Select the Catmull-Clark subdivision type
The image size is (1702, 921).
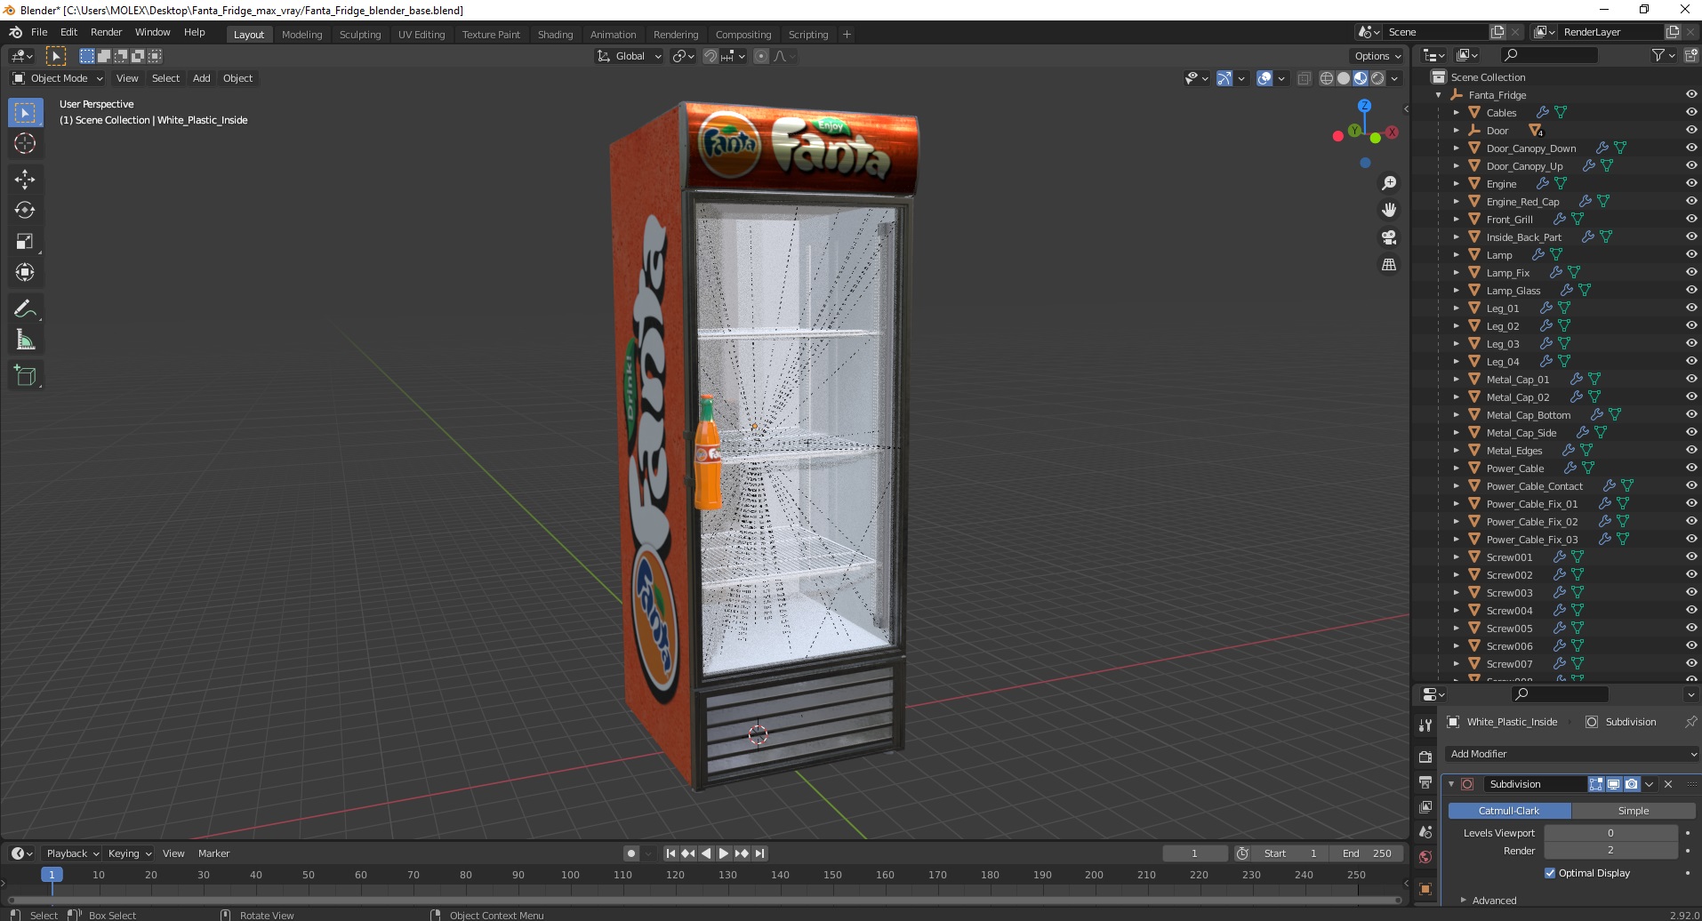click(1509, 811)
